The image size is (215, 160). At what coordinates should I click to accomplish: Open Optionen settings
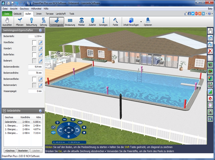[x=148, y=22]
